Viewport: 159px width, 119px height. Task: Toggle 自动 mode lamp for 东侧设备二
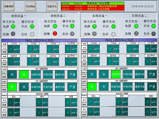pos(153,34)
